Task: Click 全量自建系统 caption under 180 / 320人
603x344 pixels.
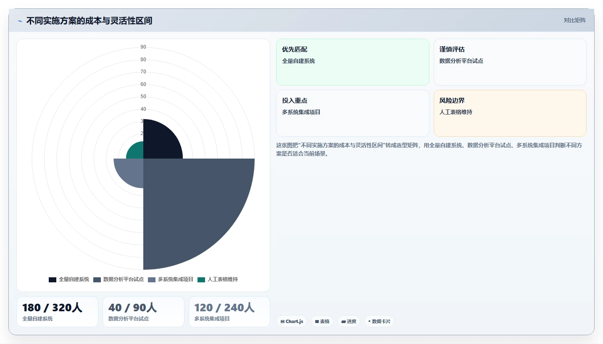Action: (37, 319)
